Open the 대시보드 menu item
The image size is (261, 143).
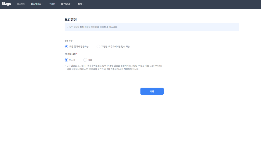coord(21,4)
